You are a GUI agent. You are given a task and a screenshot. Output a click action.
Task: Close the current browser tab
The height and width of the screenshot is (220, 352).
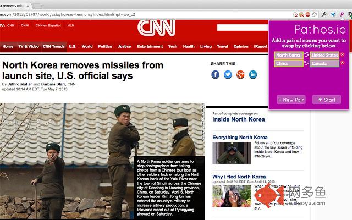pos(28,6)
